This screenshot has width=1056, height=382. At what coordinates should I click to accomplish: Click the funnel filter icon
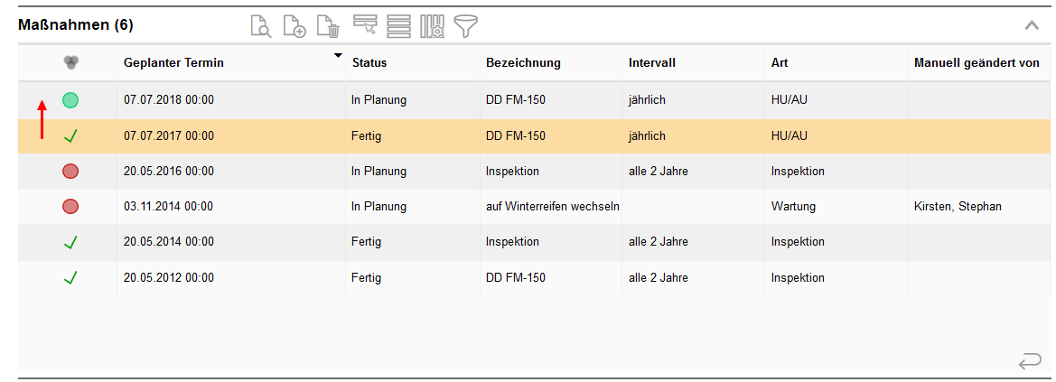pyautogui.click(x=465, y=26)
